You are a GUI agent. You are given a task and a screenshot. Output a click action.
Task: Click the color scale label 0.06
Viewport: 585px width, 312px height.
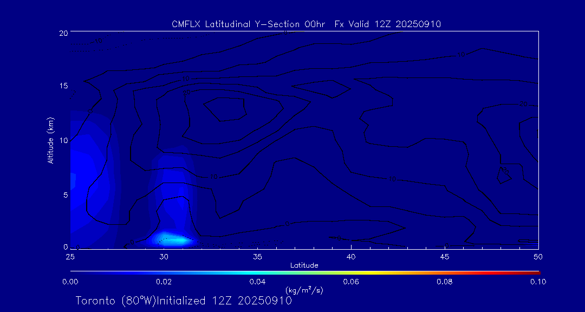(x=351, y=282)
